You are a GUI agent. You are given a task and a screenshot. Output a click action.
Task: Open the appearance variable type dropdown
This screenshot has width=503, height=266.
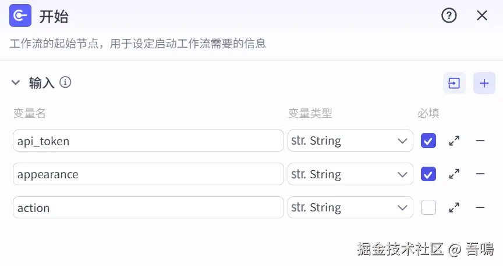[x=350, y=174]
